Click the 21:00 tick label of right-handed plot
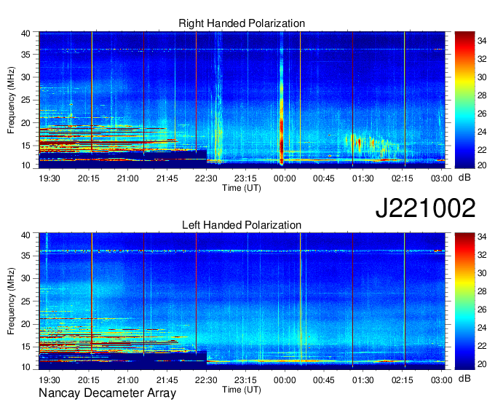The image size is (495, 402). pos(128,178)
